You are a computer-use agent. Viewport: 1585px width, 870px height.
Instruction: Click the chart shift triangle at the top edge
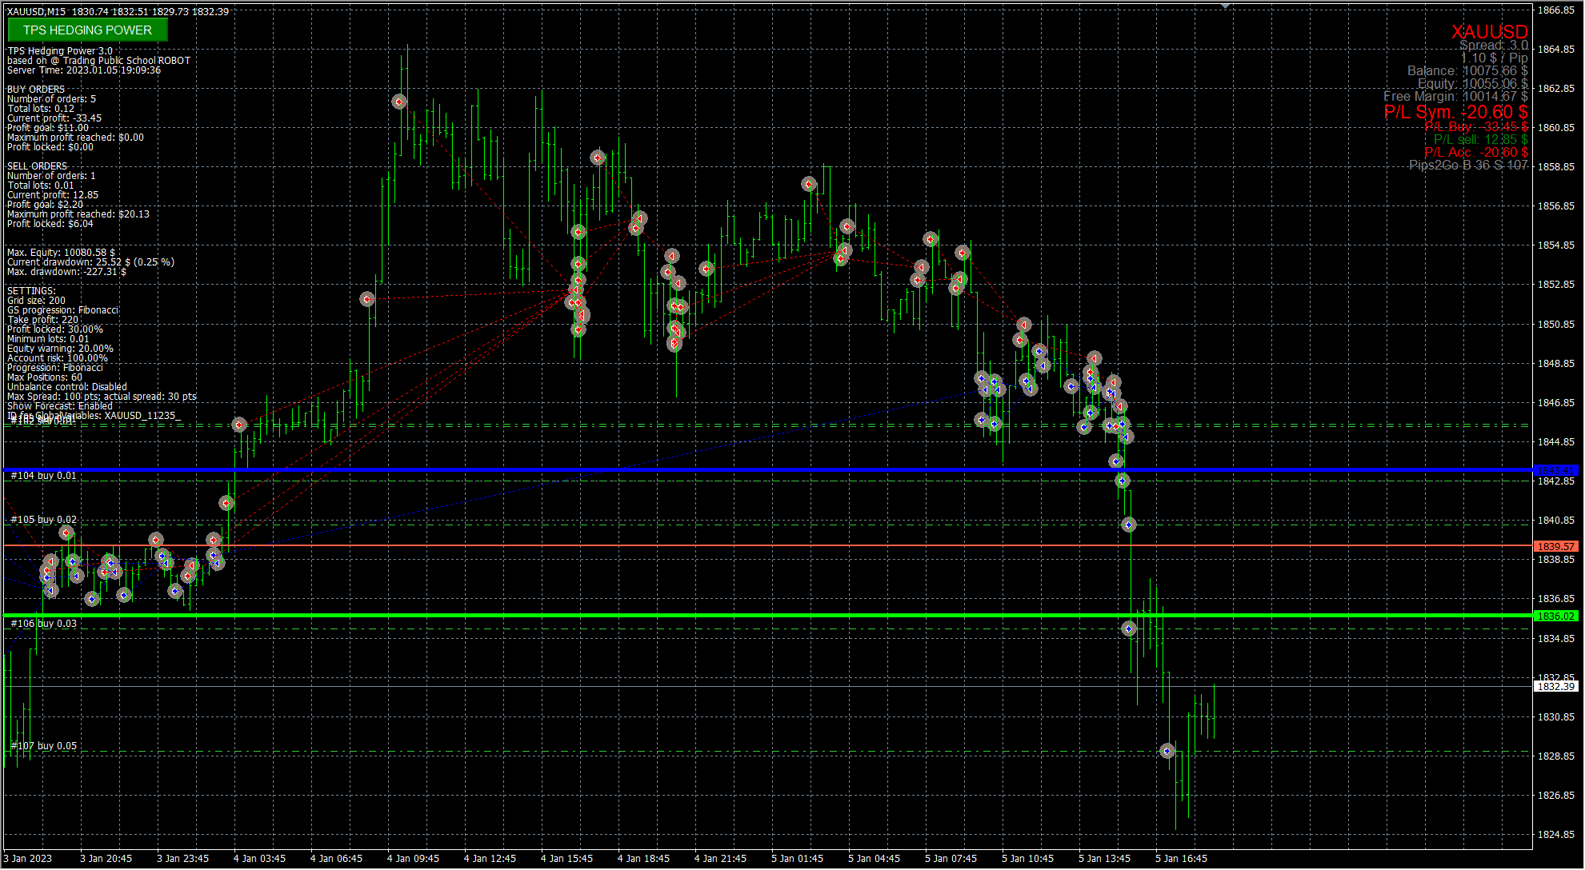coord(1225,6)
